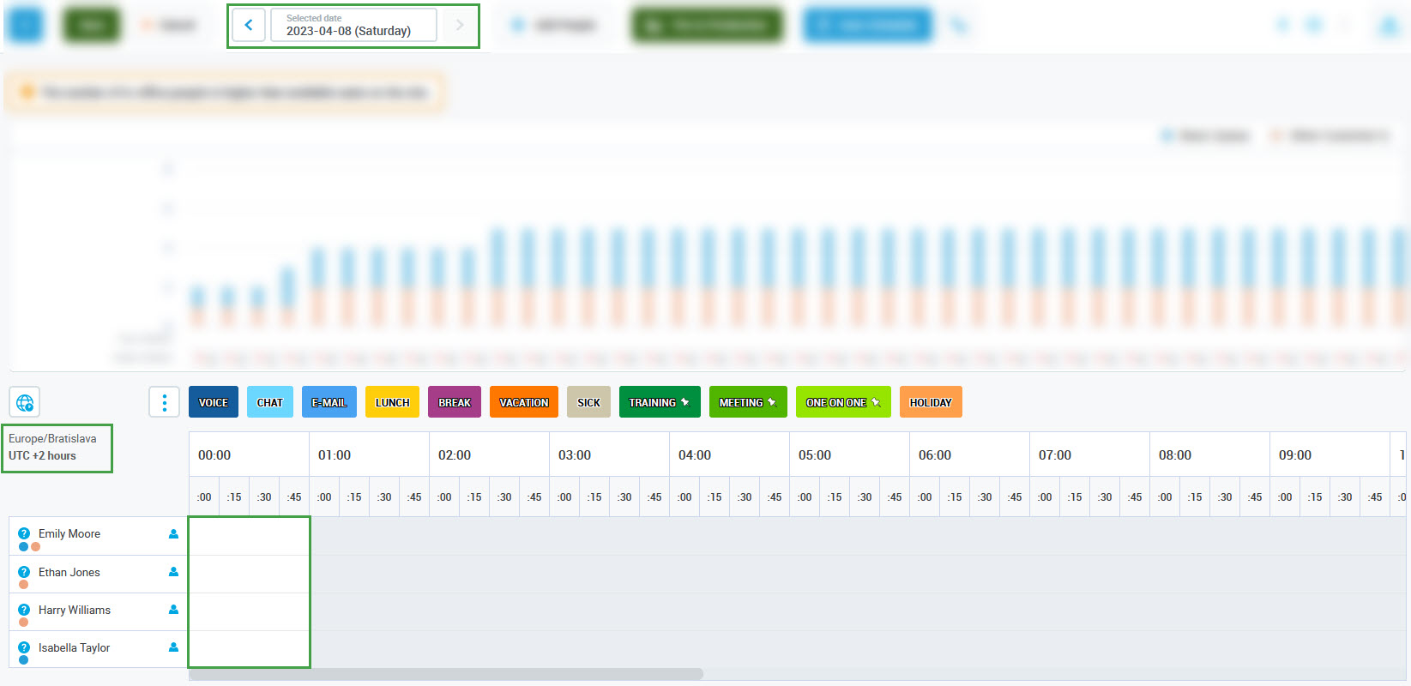Screen dimensions: 1411x686
Task: Click question mark icon beside Emily Moore
Action: click(24, 533)
